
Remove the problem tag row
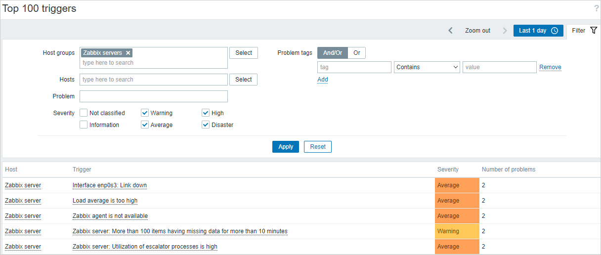550,67
